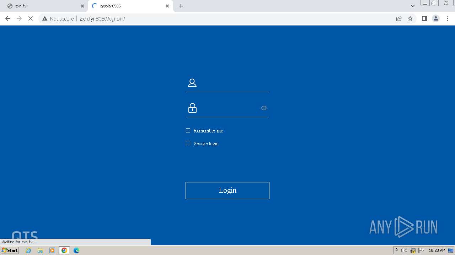Click the 10:23 AM system clock

[x=437, y=250]
